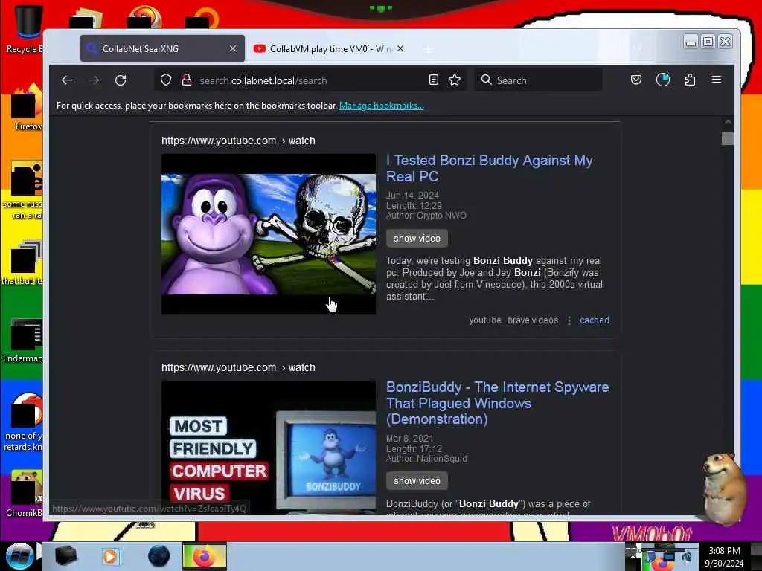The width and height of the screenshot is (762, 571).
Task: Click the youtube engine label of first result
Action: click(x=485, y=320)
